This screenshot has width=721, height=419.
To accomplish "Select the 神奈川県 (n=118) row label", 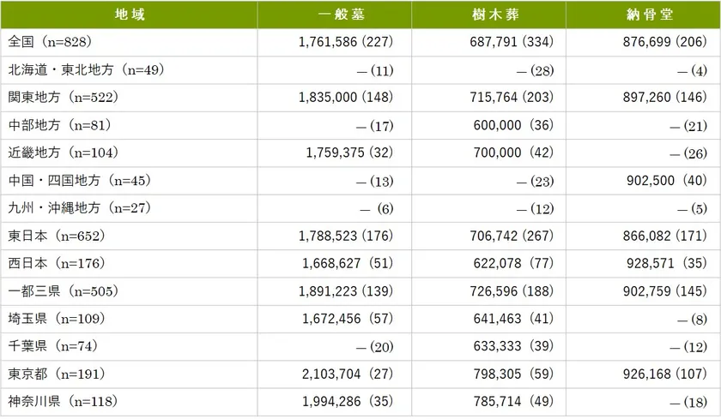I will 67,402.
